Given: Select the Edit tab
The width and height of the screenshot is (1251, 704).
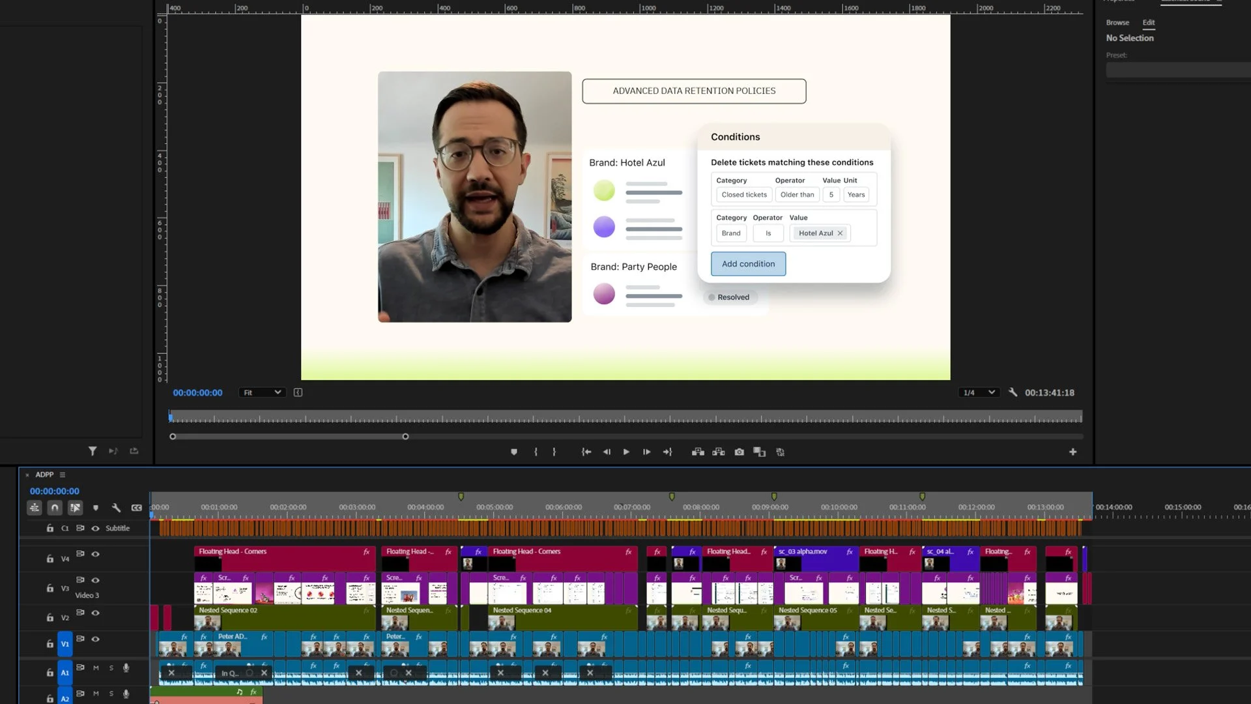Looking at the screenshot, I should (x=1148, y=22).
